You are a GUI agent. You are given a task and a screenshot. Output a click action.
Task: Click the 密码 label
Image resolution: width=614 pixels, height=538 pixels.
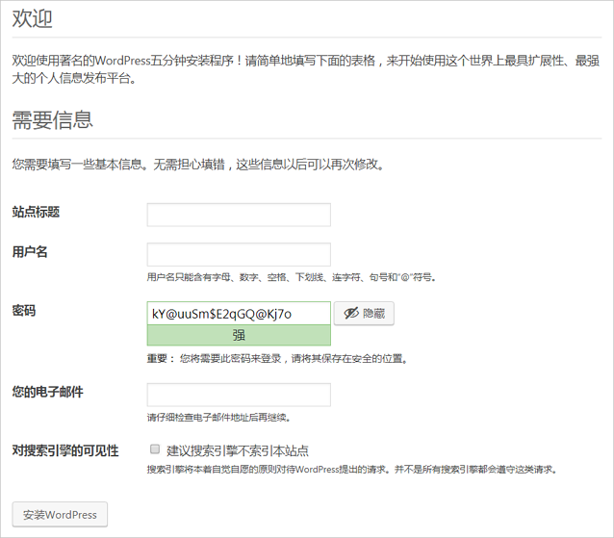pyautogui.click(x=24, y=311)
